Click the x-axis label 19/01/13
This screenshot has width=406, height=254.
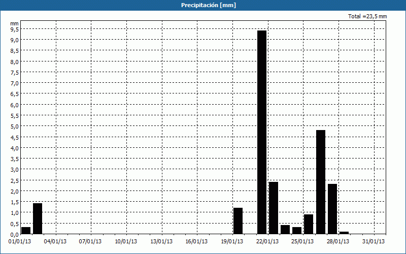click(x=232, y=242)
